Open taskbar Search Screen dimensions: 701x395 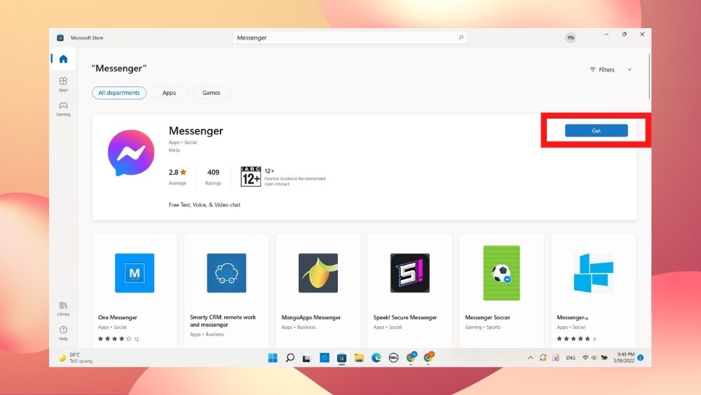pyautogui.click(x=290, y=357)
